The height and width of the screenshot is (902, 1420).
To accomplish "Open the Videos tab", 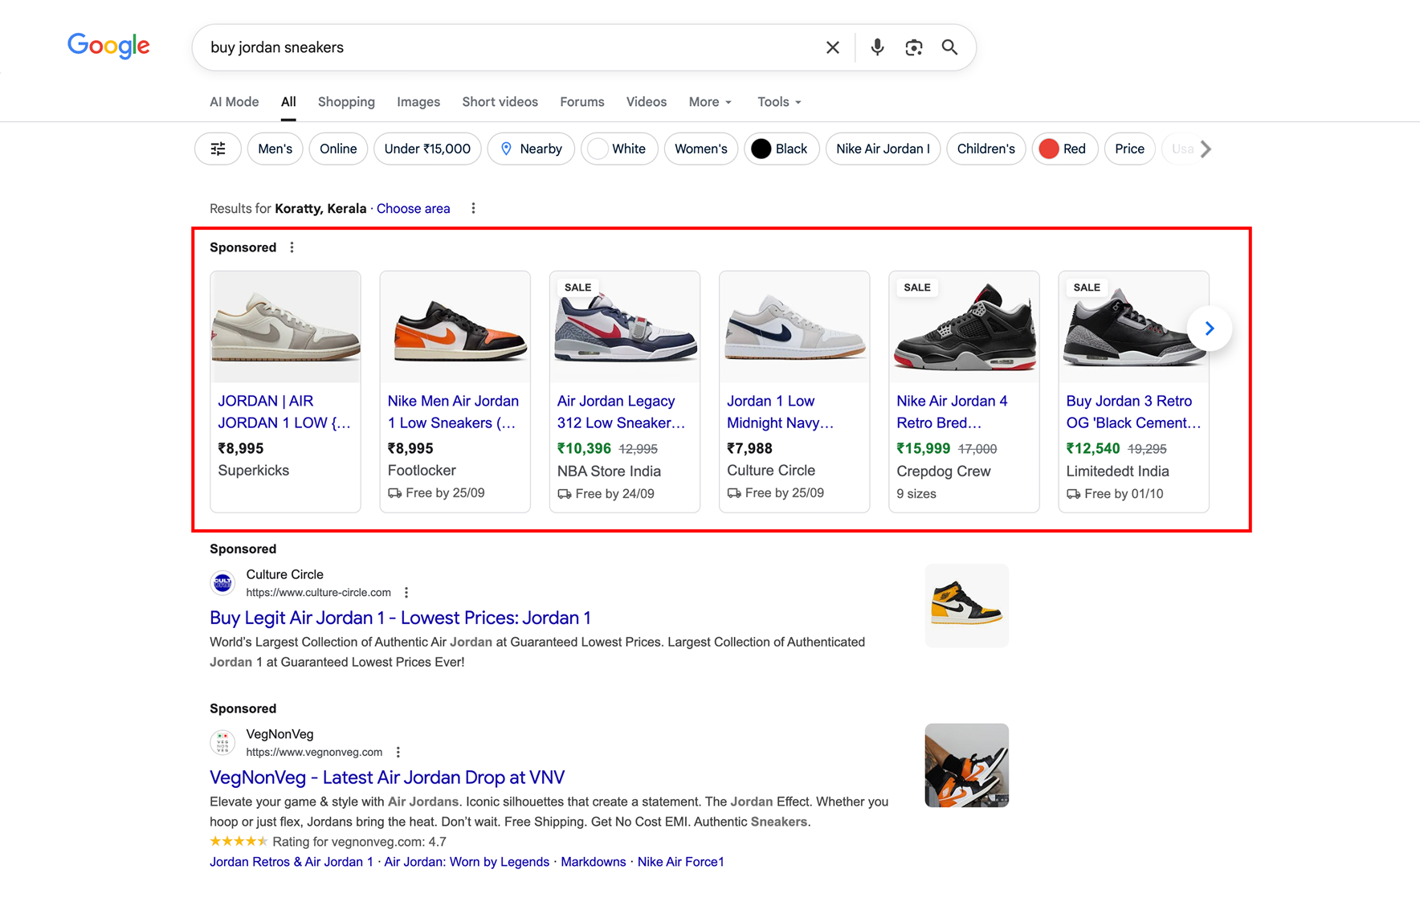I will pos(647,102).
